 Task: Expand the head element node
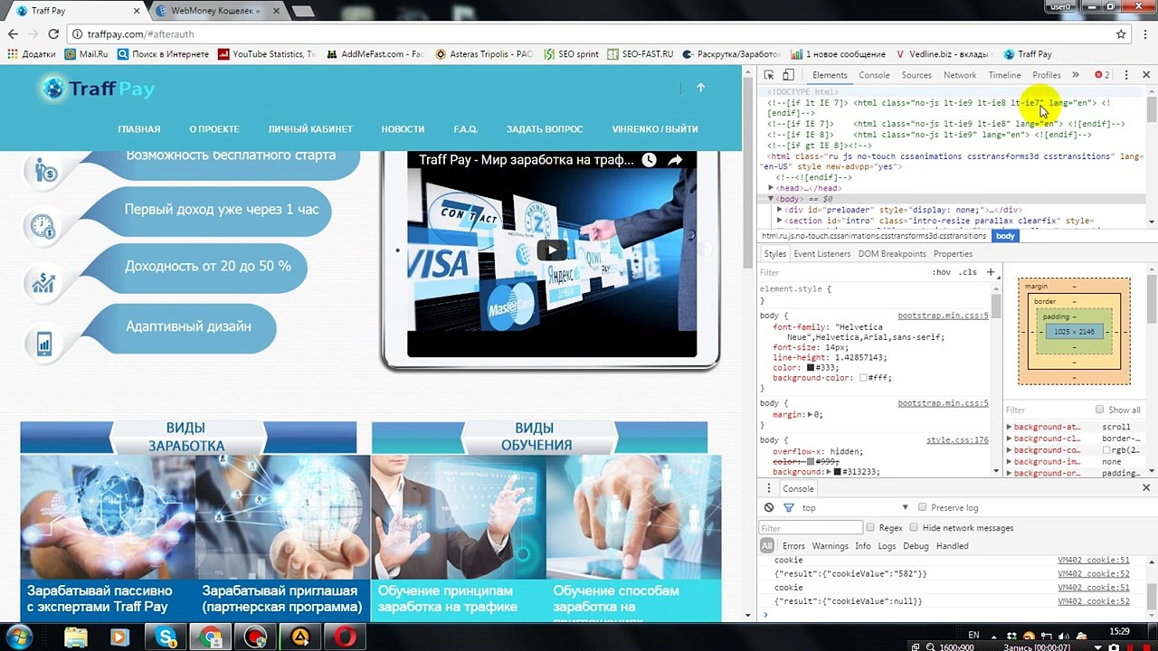click(x=771, y=188)
